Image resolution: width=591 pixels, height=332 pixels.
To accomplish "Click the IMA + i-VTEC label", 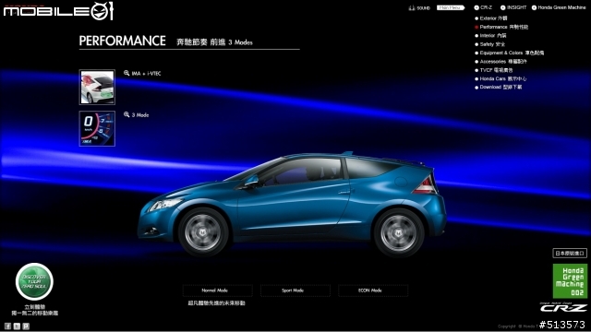I will [x=146, y=74].
